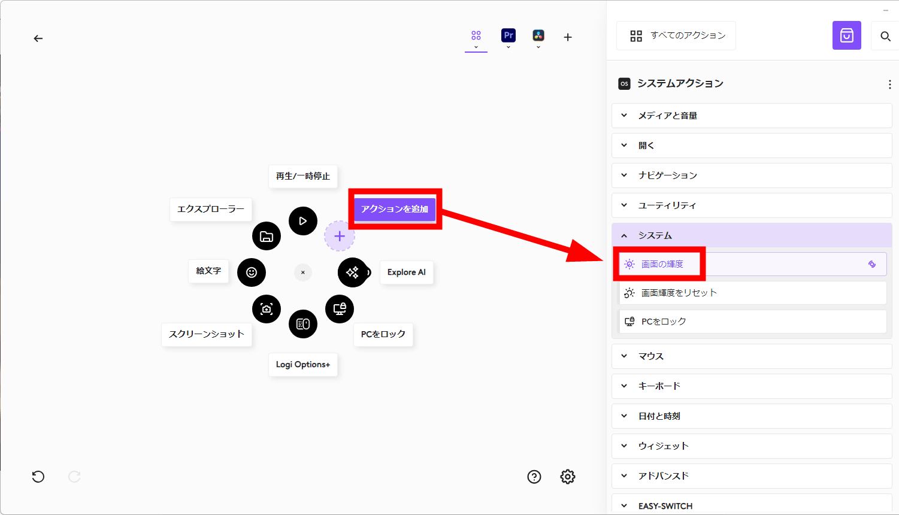Click the help question mark icon

[534, 477]
